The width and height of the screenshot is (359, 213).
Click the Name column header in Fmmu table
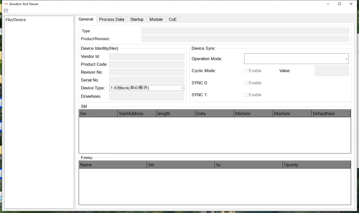tap(113, 165)
